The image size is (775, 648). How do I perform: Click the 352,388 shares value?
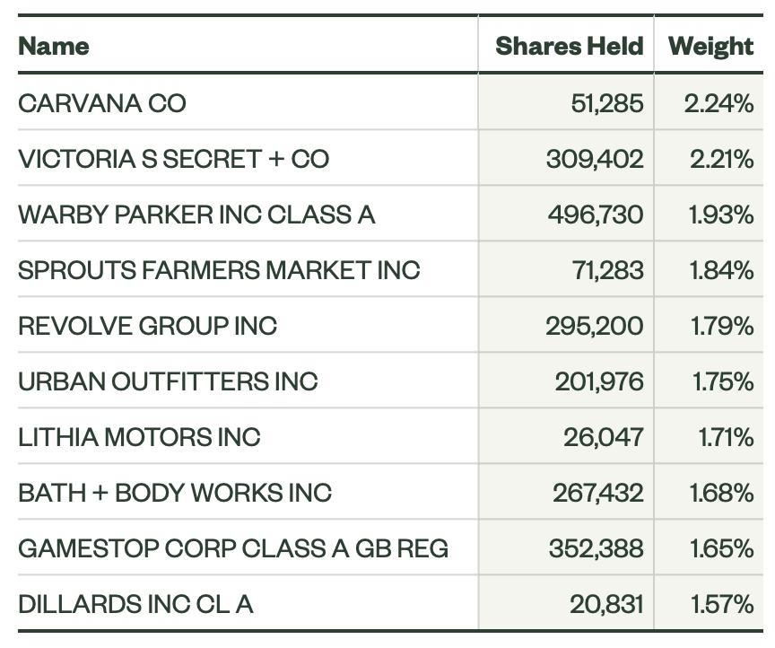point(596,548)
